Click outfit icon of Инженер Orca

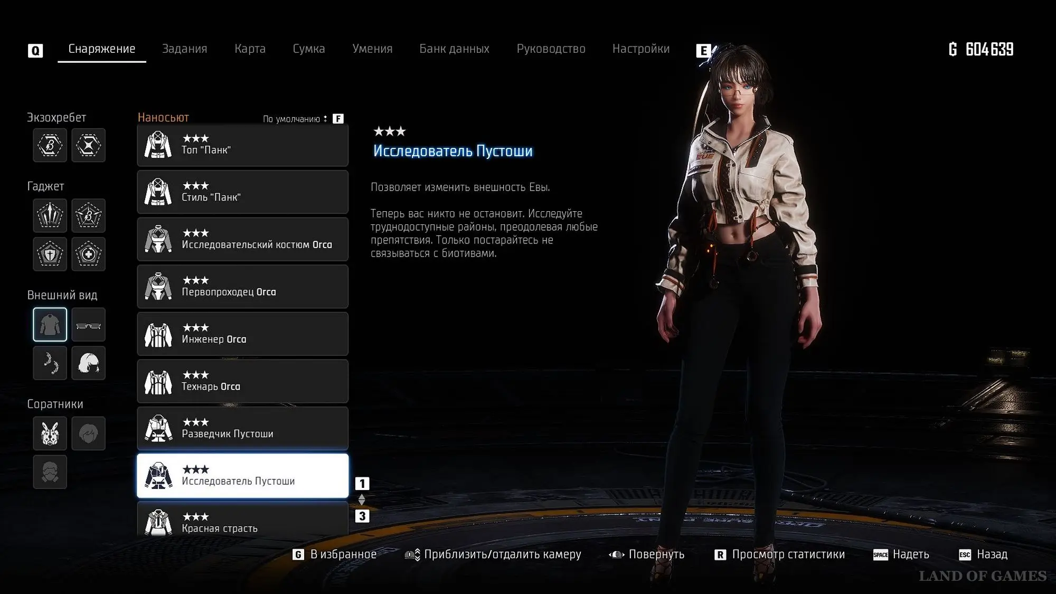click(x=158, y=334)
